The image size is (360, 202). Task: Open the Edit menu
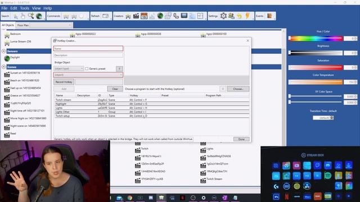13,8
